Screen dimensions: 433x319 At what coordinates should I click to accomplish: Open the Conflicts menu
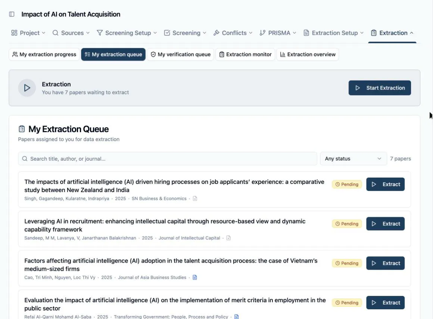(x=233, y=33)
